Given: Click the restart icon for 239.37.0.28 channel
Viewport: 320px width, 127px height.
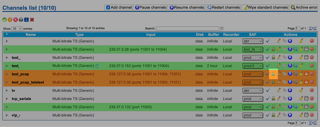Looking at the screenshot, I should 295,49.
